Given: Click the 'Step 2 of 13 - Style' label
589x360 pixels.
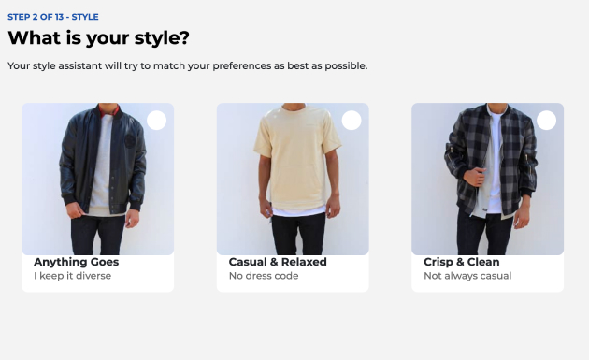Looking at the screenshot, I should click(x=53, y=17).
